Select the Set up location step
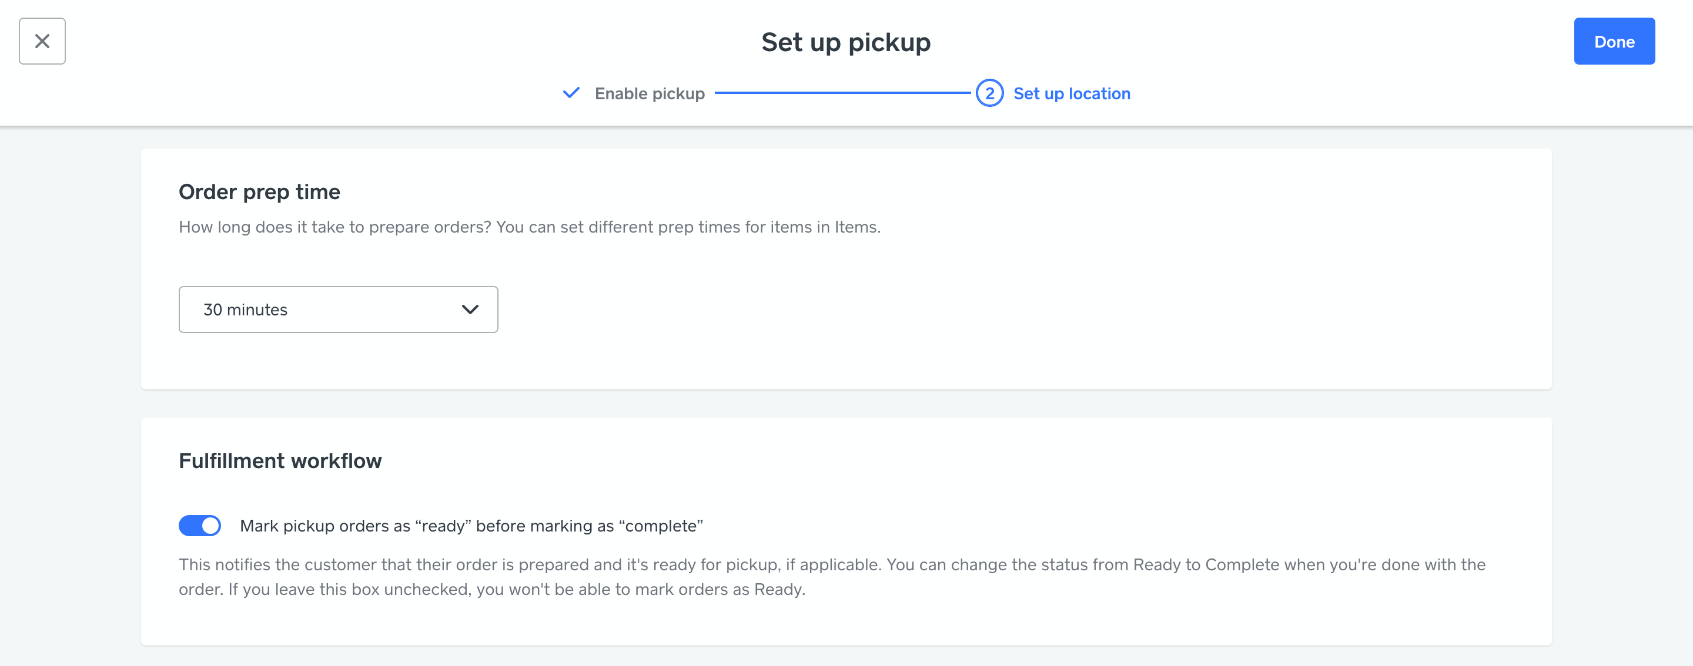1693x666 pixels. (x=1071, y=94)
